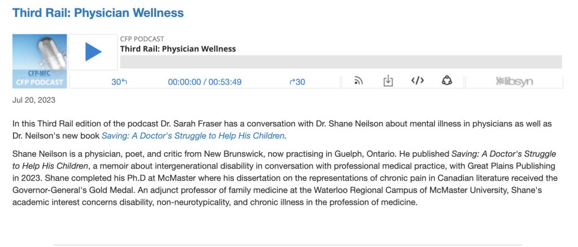Click the horizontal divider line below the bio
The height and width of the screenshot is (247, 578).
(x=288, y=245)
